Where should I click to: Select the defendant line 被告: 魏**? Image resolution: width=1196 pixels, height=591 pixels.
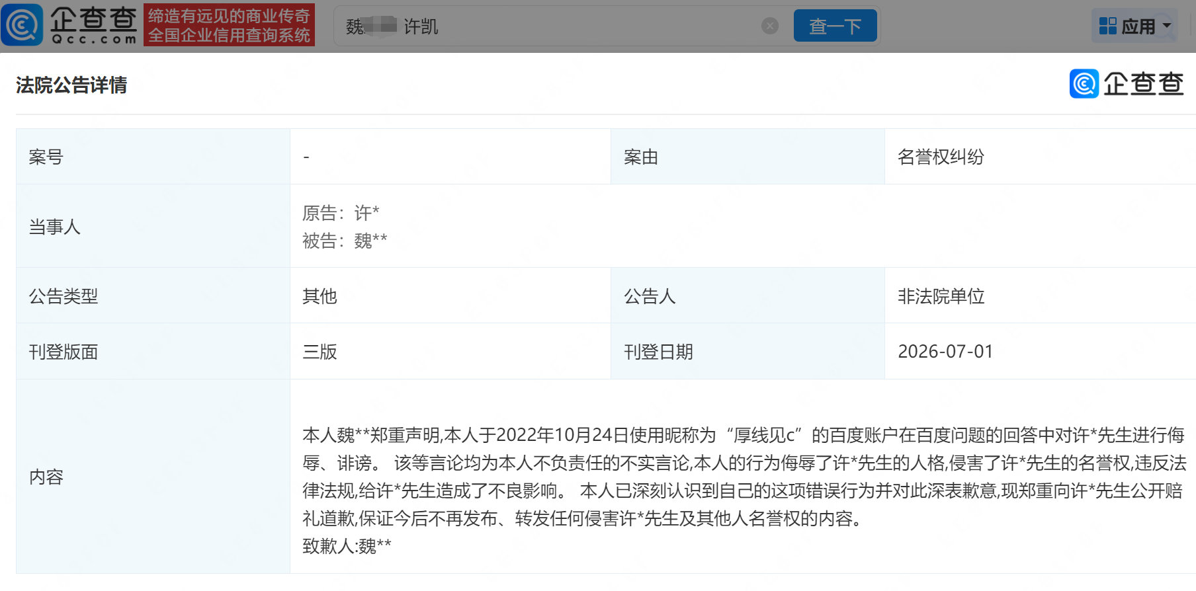click(x=345, y=241)
